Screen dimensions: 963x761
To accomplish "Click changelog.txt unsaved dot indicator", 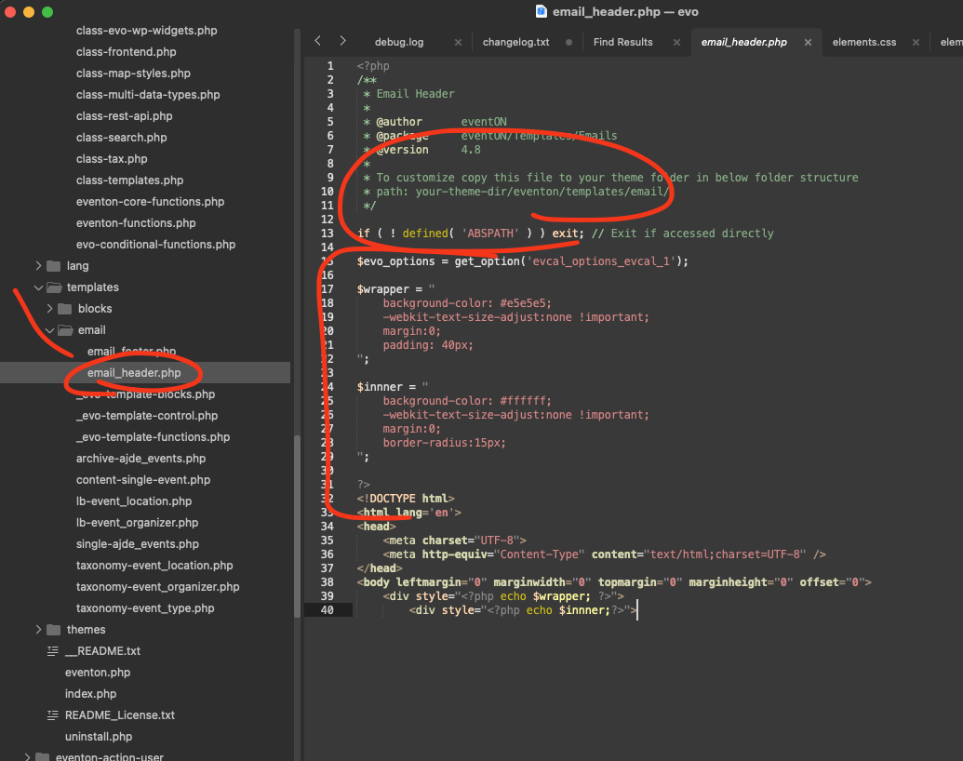I will coord(568,43).
